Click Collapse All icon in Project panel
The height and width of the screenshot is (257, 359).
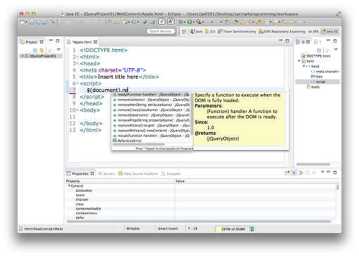(x=35, y=50)
